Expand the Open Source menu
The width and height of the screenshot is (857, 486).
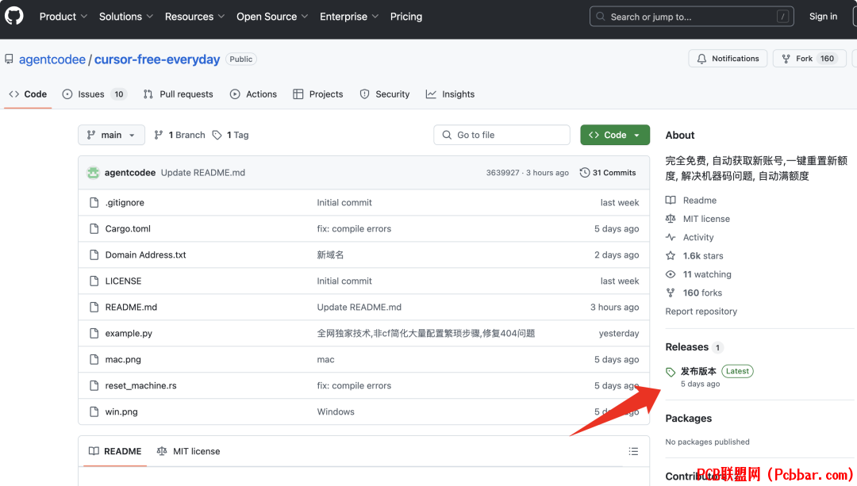[272, 17]
